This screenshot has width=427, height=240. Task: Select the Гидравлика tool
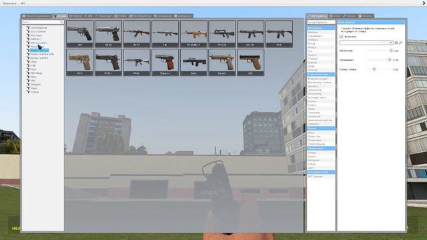click(321, 36)
